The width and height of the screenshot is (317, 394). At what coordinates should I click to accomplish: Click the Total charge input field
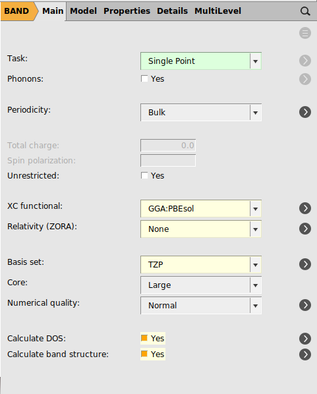(168, 145)
